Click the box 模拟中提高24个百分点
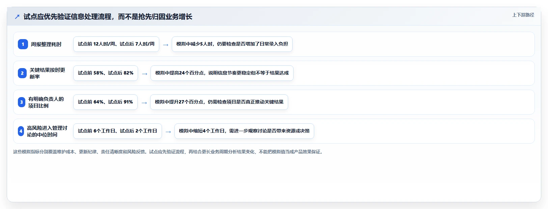 tap(222, 73)
